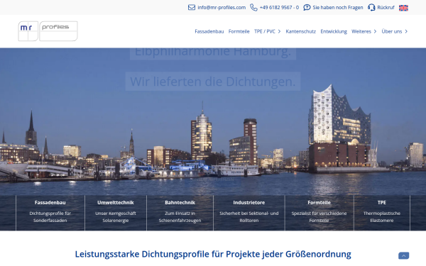Open the Weiteres menu item
Image resolution: width=426 pixels, height=266 pixels.
(x=361, y=31)
